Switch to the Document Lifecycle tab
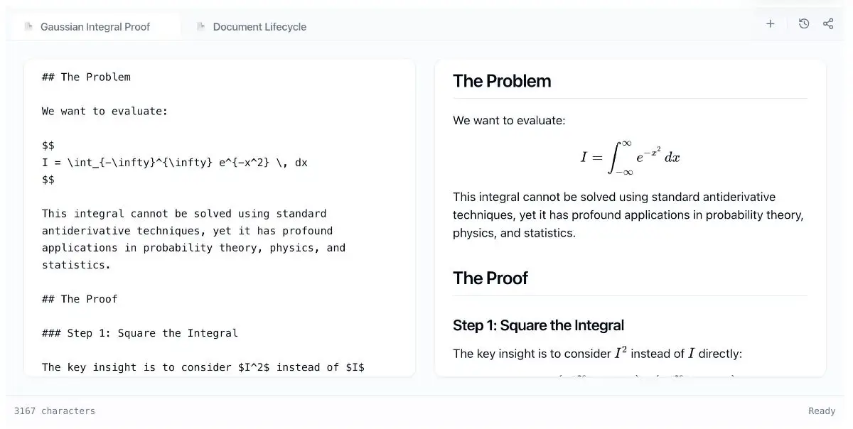Viewport: 853px width, 429px height. [259, 27]
